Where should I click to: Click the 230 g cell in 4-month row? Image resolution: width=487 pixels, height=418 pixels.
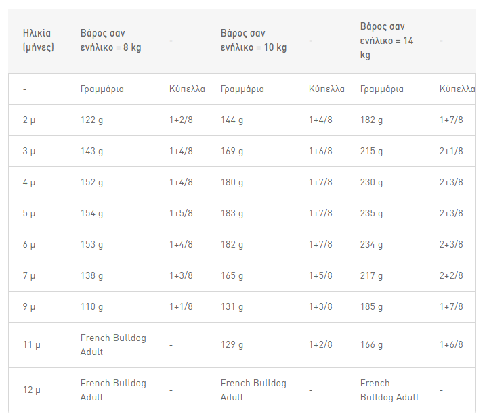[x=371, y=182]
